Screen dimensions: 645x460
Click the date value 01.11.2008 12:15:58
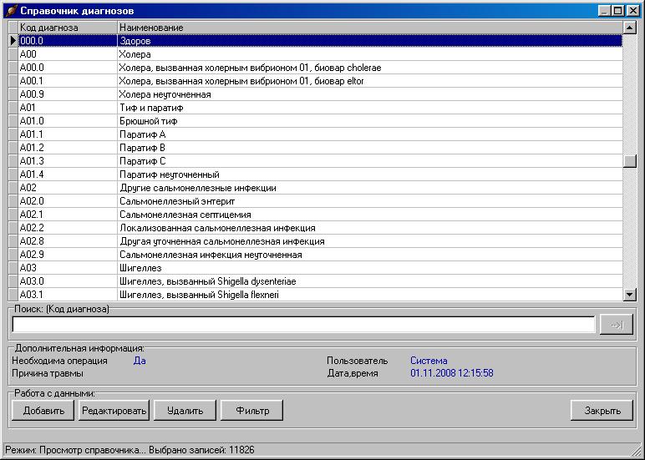(452, 373)
